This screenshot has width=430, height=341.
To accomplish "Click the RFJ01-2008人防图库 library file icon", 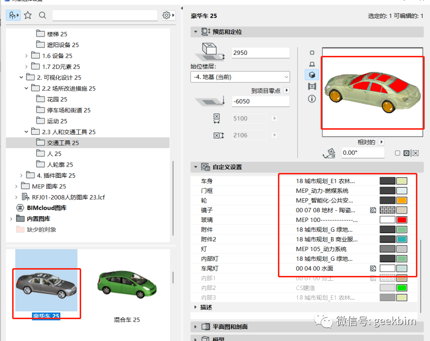I will pyautogui.click(x=25, y=197).
